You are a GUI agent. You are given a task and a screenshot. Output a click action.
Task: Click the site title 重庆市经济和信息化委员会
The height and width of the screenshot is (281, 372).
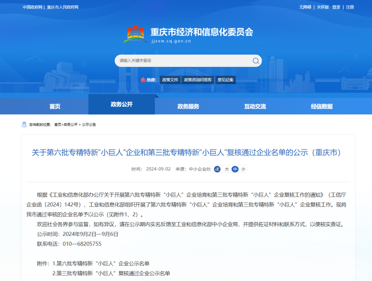click(202, 32)
